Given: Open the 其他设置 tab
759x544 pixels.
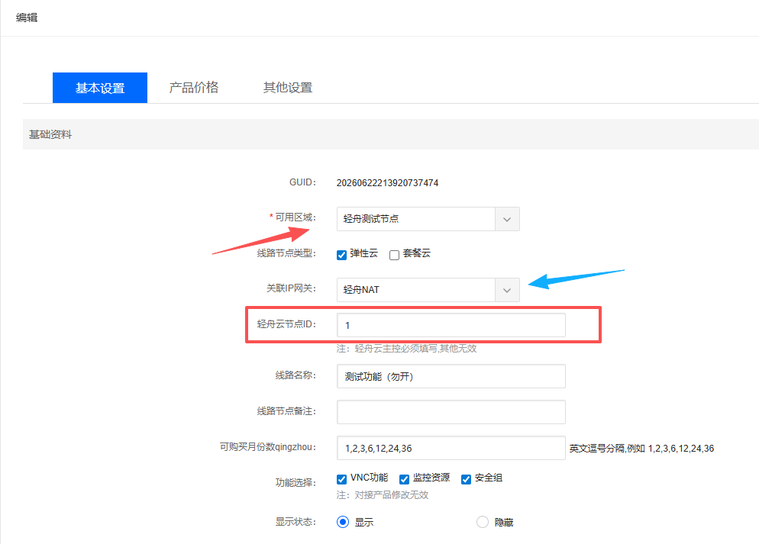Looking at the screenshot, I should (288, 88).
